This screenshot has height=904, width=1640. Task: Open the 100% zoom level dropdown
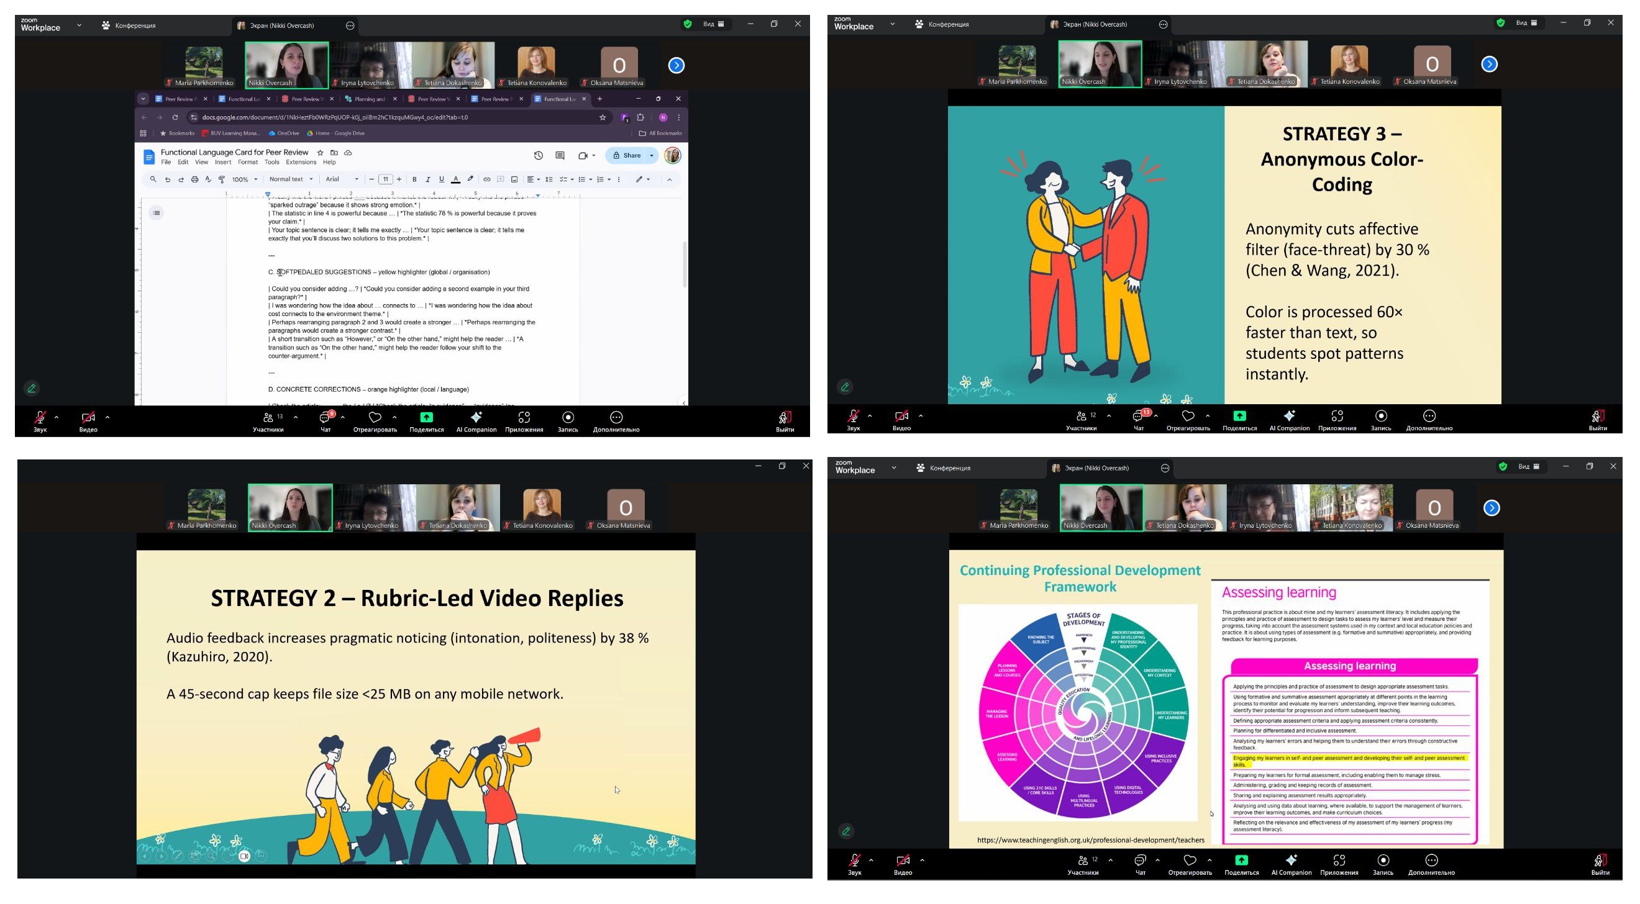coord(245,179)
